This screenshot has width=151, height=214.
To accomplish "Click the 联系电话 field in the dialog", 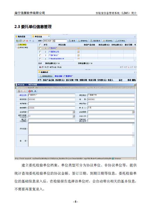I will pyautogui.click(x=52, y=99).
